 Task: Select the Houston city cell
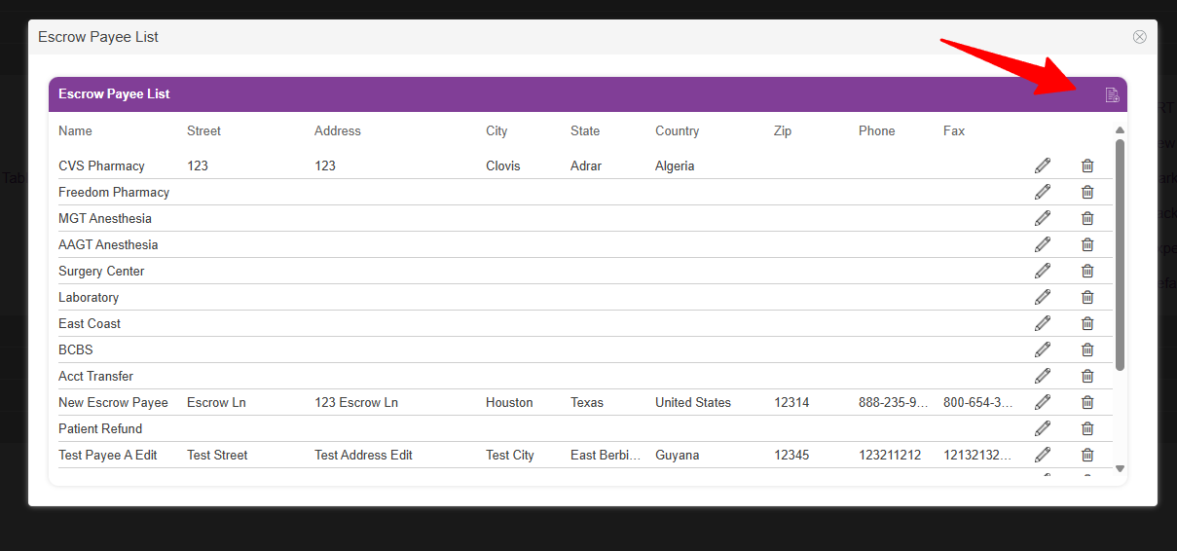coord(509,402)
